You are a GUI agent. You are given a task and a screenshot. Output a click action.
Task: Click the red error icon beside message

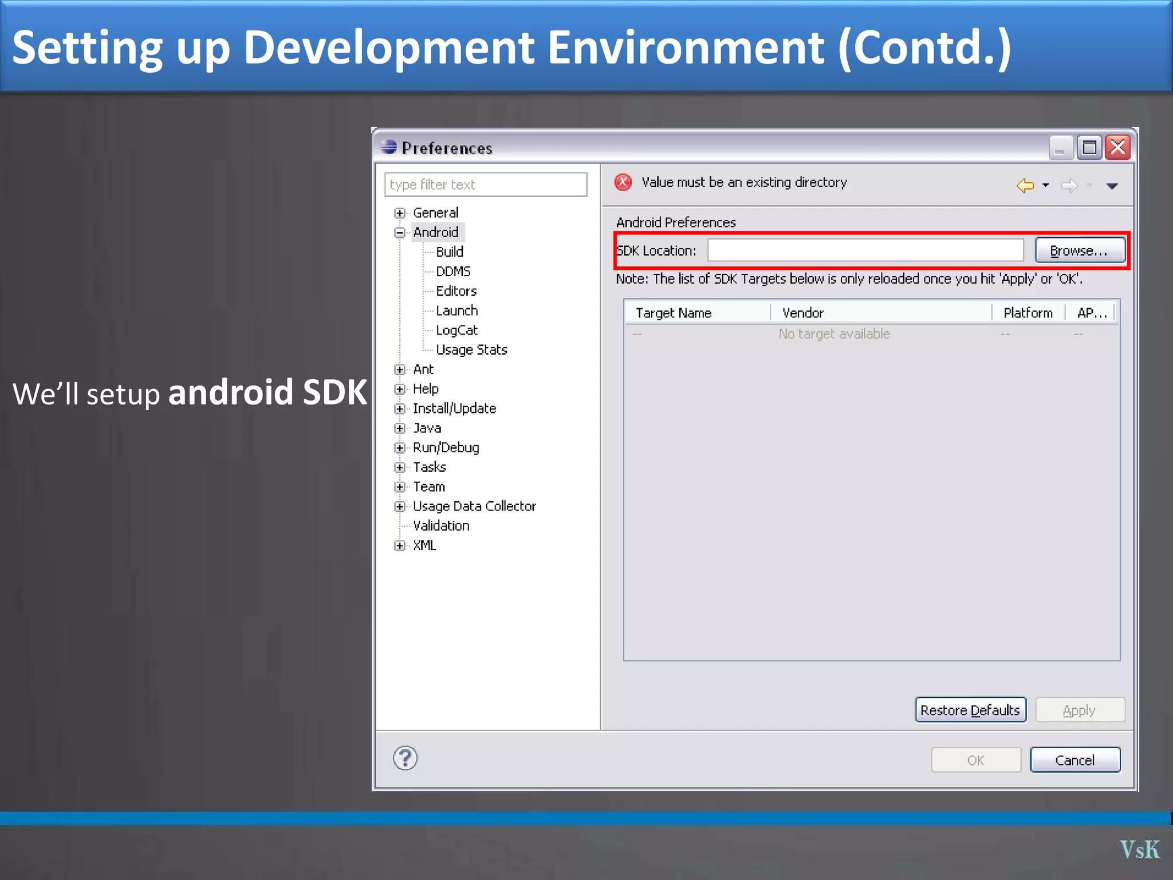[623, 182]
